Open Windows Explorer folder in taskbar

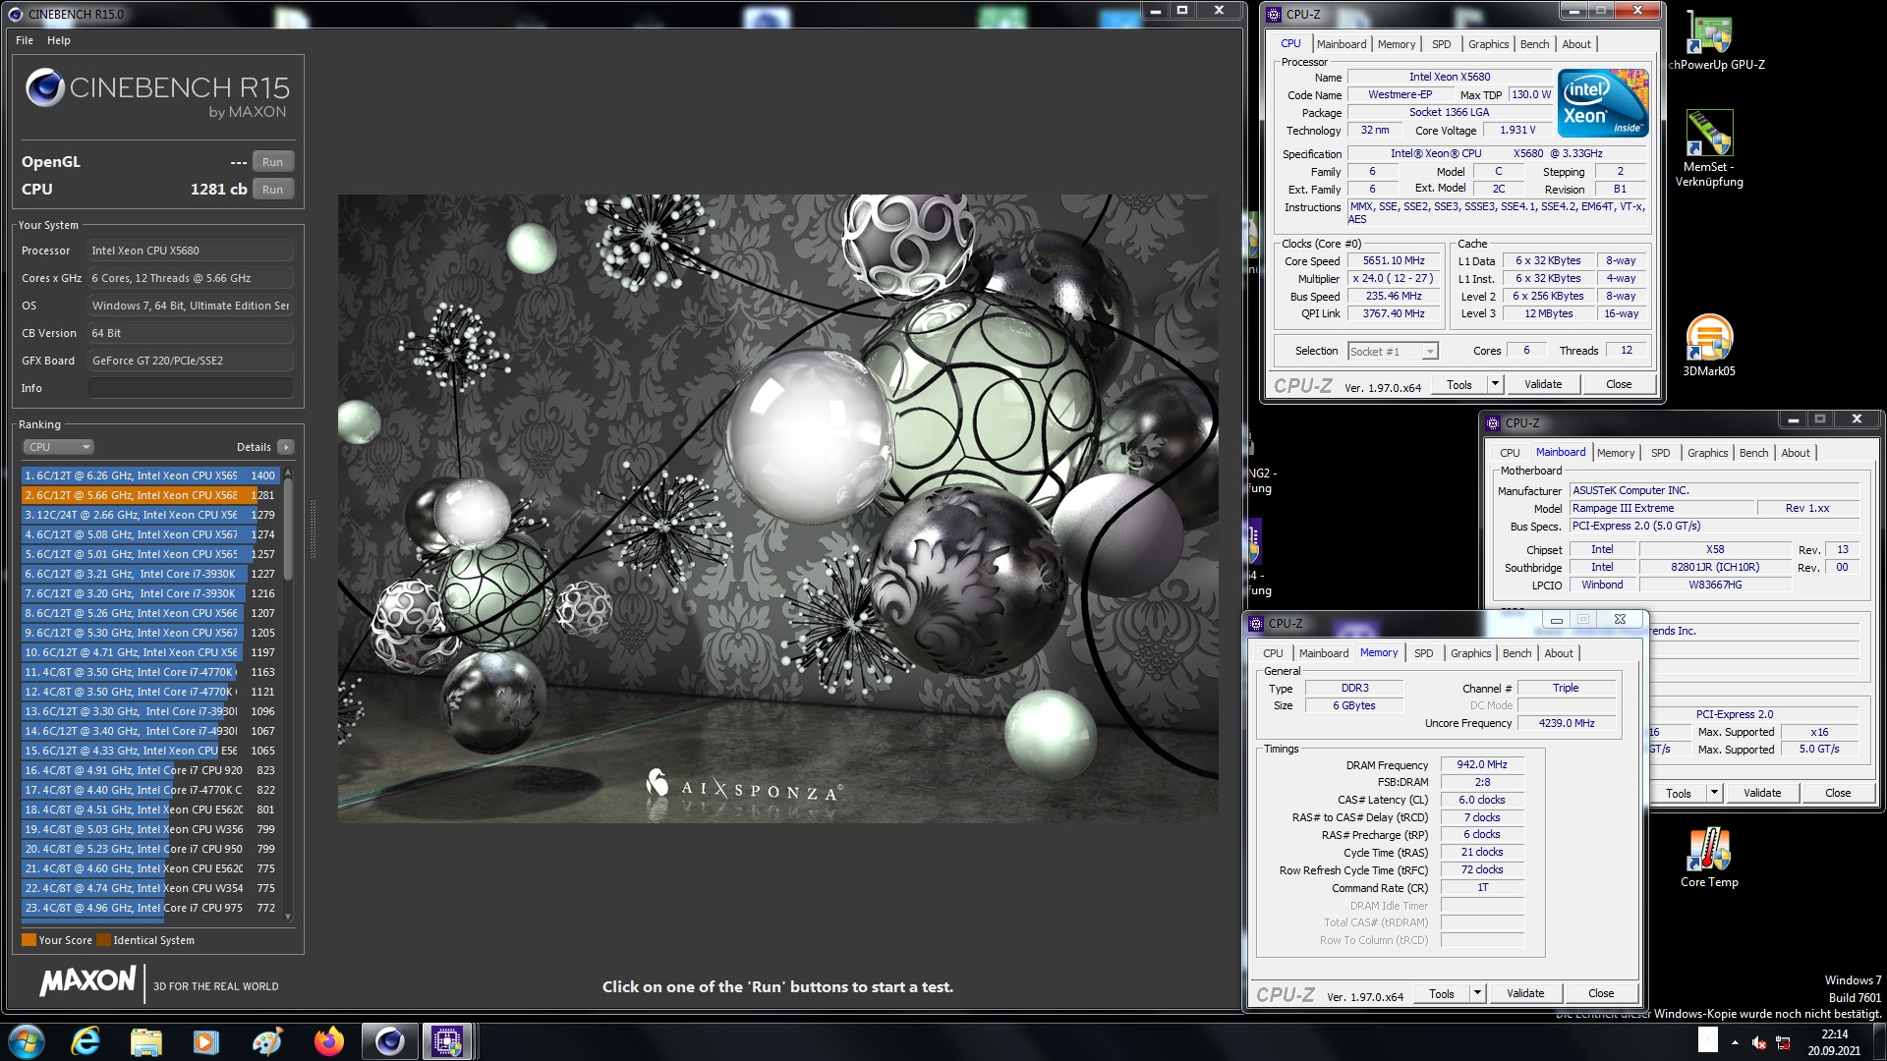(x=145, y=1041)
